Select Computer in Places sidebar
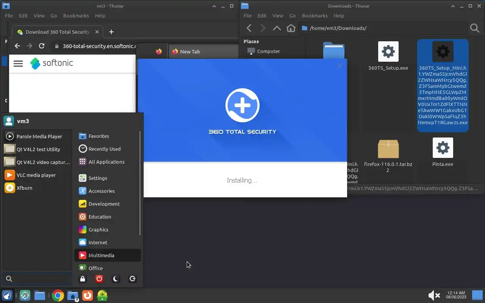 click(x=269, y=51)
